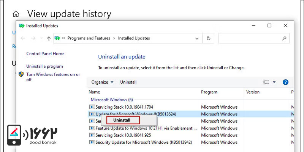Click the magnifier search icon
Image resolution: width=304 pixels, height=152 pixels.
pos(284,38)
